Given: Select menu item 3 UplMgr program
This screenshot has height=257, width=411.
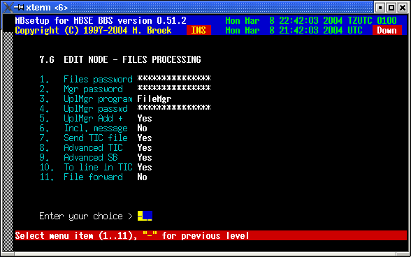Looking at the screenshot, I should pyautogui.click(x=86, y=99).
